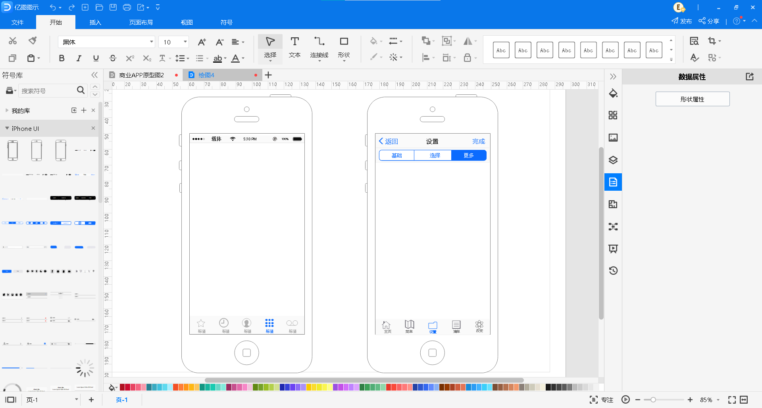Collapse the symbol library panel with double chevron
The height and width of the screenshot is (408, 762).
(x=94, y=75)
